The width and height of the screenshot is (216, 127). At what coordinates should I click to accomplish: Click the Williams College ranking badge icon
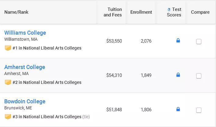coord(8,48)
